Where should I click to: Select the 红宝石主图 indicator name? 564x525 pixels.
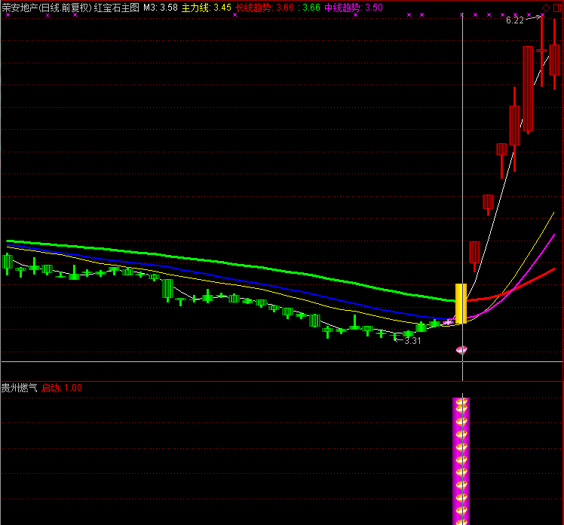pos(117,8)
